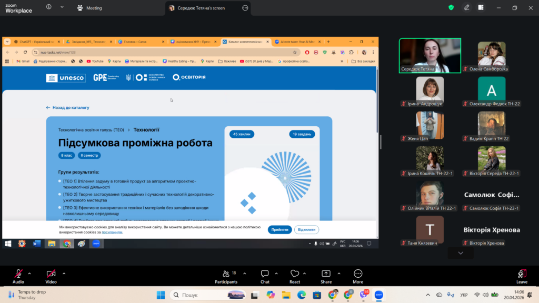Open shared screen options (three dots)
This screenshot has width=539, height=303.
245,8
